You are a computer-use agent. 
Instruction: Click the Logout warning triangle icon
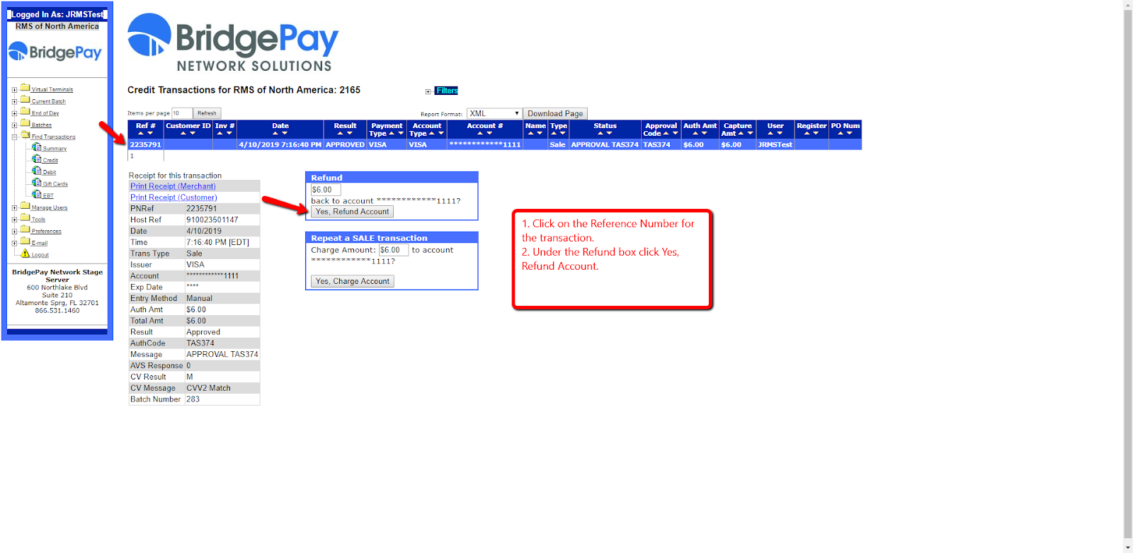coord(25,253)
